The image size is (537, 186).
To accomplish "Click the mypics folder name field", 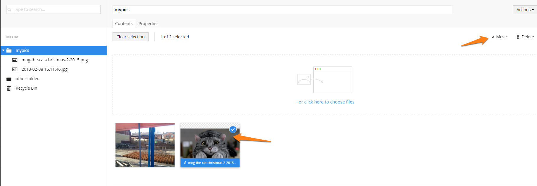I will click(x=282, y=10).
